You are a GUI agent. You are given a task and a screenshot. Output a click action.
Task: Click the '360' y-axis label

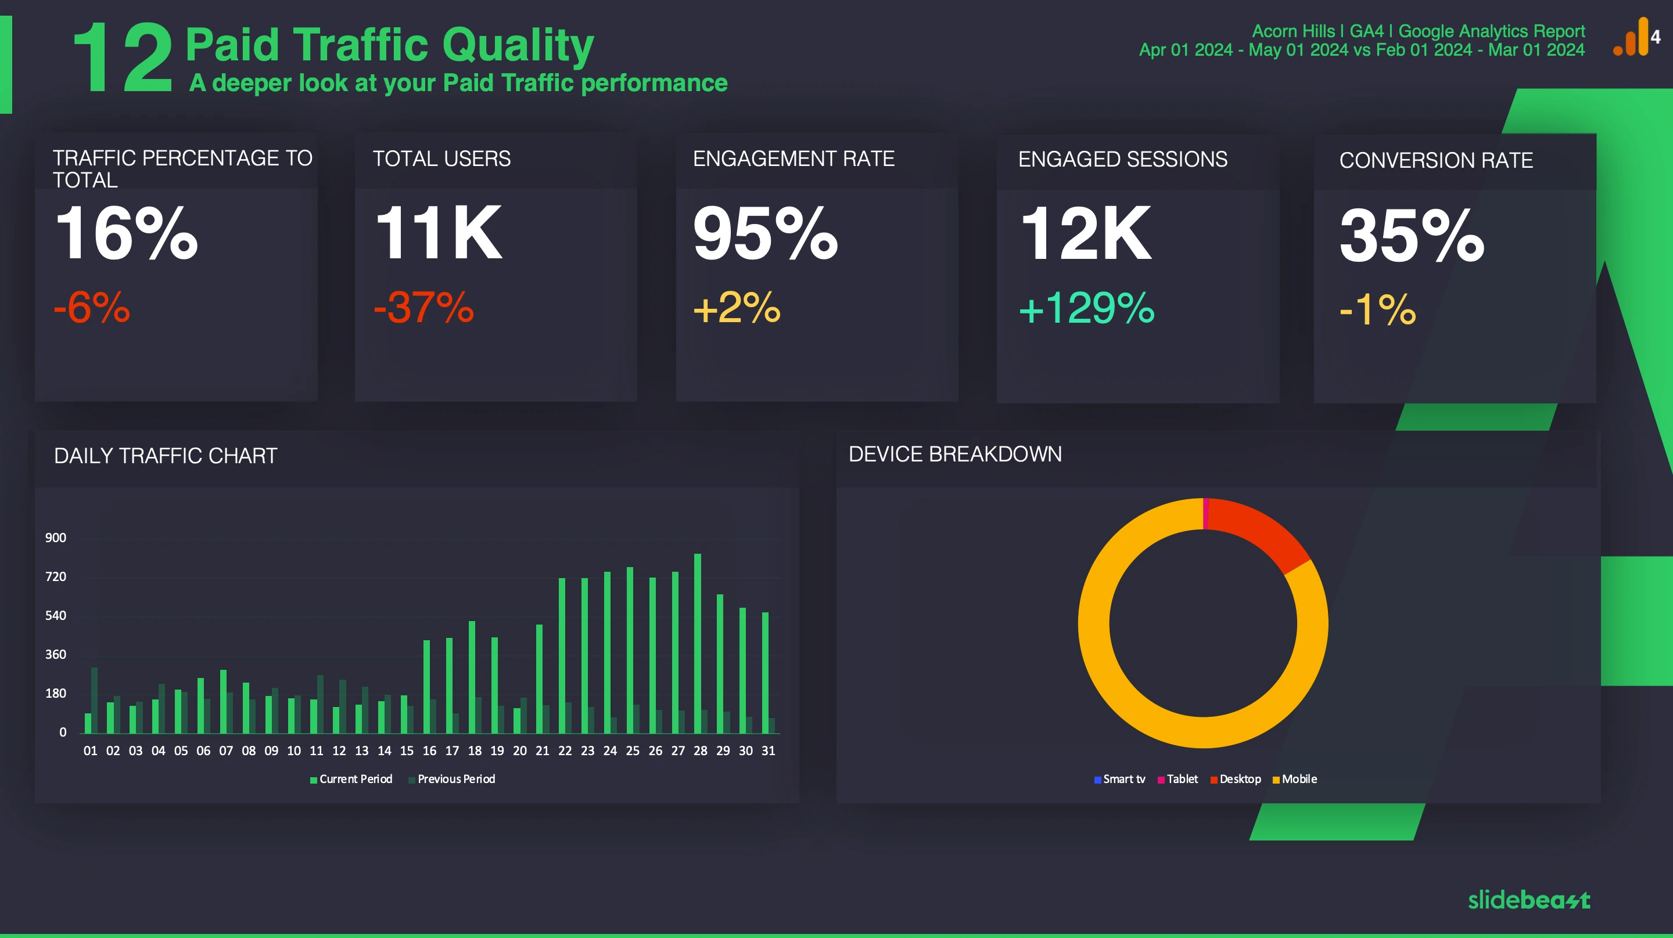coord(56,654)
